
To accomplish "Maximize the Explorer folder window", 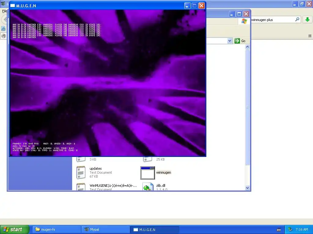I will tap(239, 14).
